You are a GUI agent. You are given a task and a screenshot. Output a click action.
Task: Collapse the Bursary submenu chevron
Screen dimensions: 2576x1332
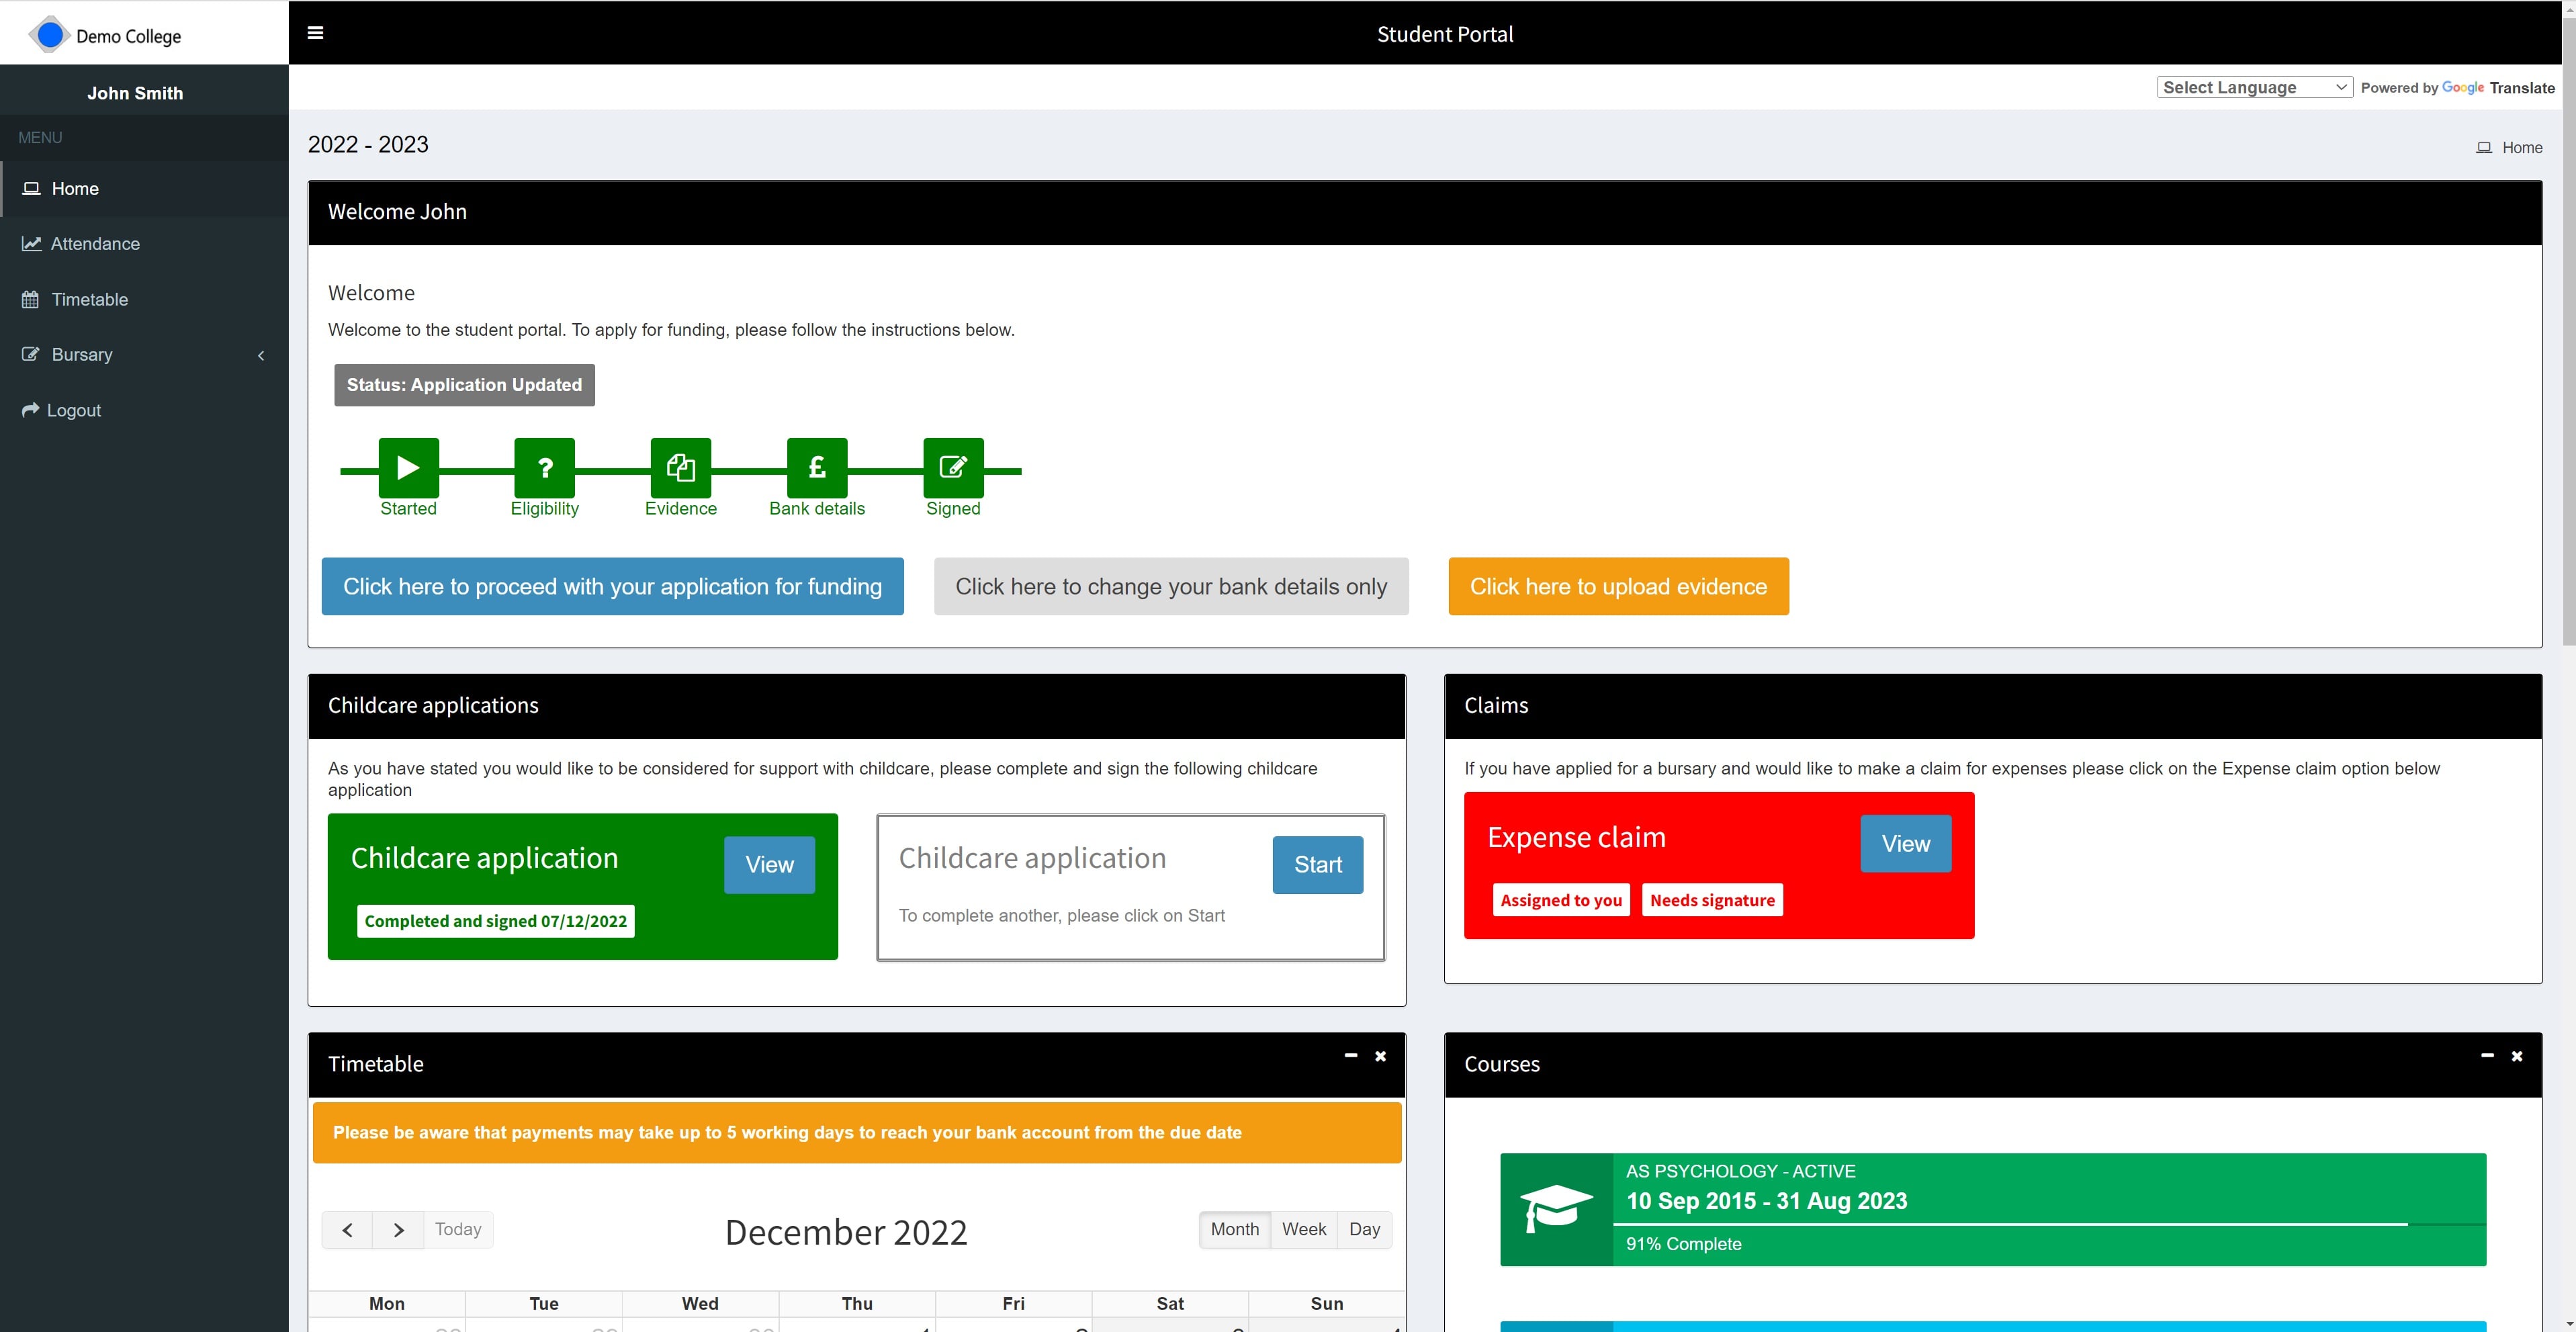click(x=261, y=355)
